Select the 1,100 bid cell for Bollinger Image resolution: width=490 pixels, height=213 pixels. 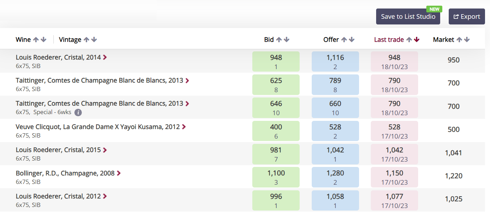(x=276, y=177)
